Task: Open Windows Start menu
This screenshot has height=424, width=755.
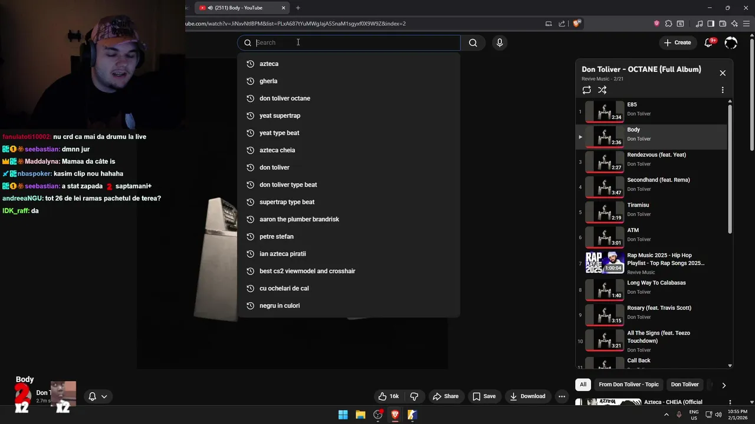Action: pyautogui.click(x=343, y=415)
